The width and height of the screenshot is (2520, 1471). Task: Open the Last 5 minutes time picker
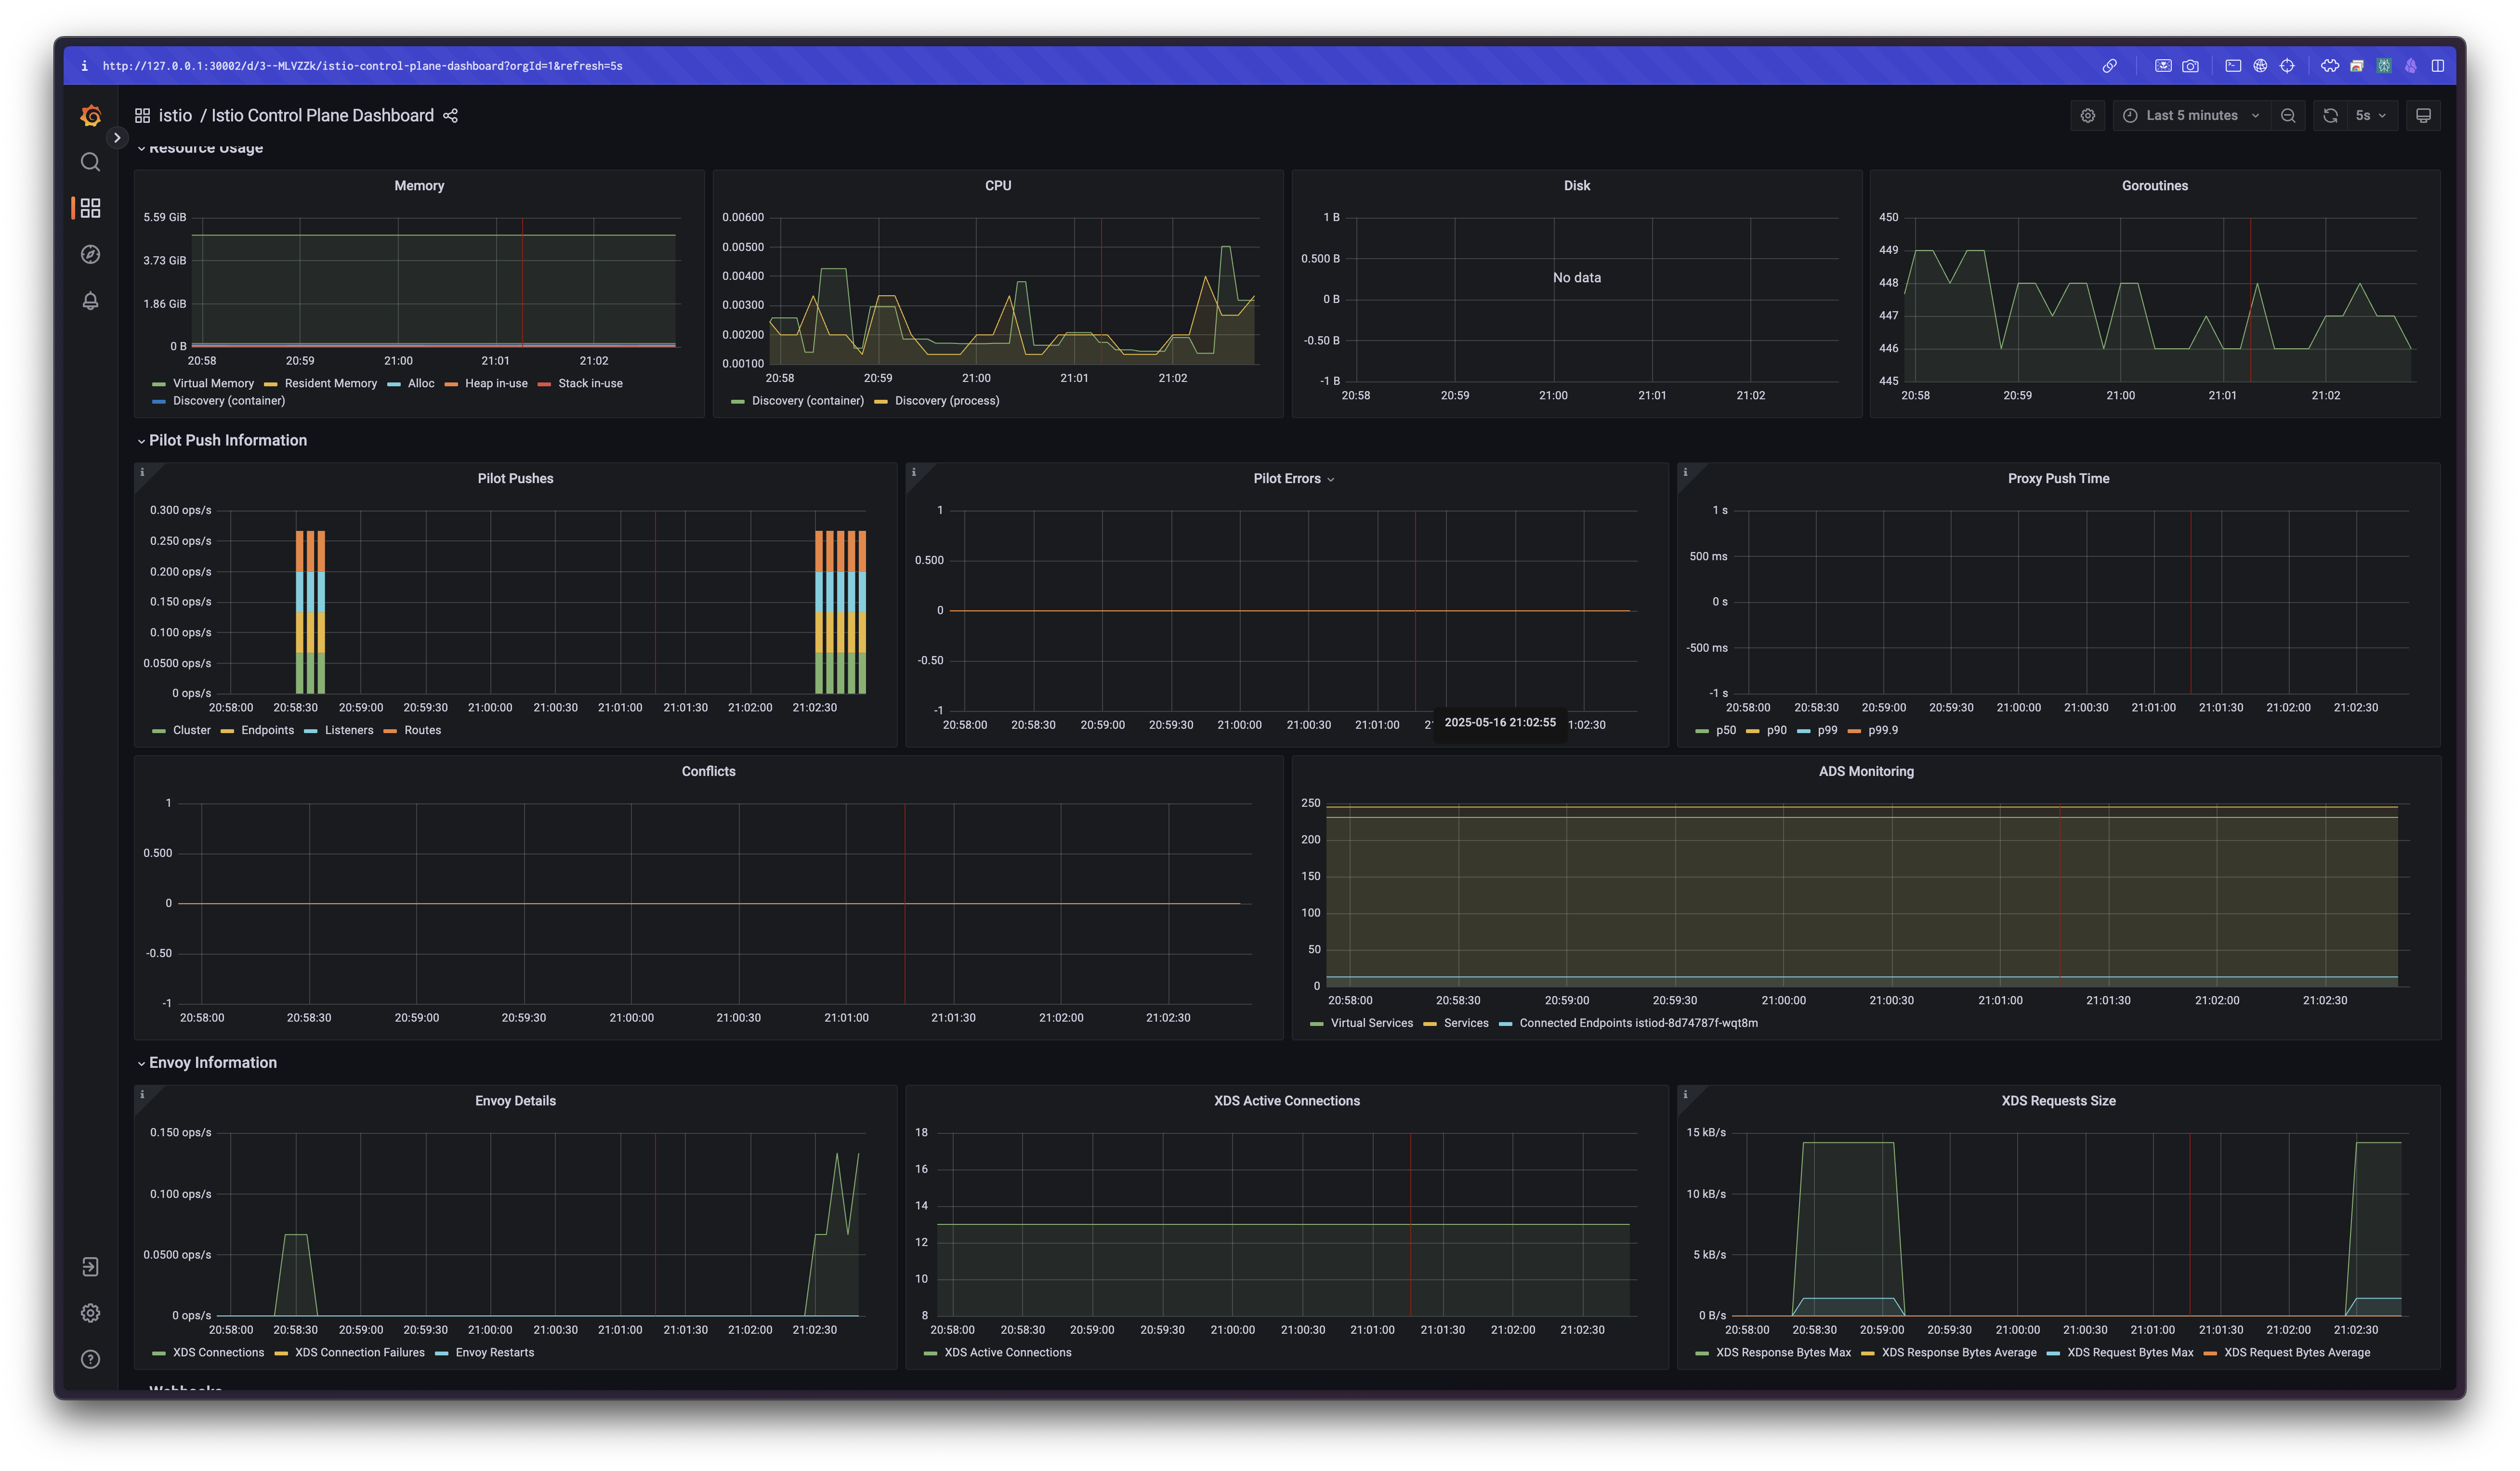pos(2191,116)
